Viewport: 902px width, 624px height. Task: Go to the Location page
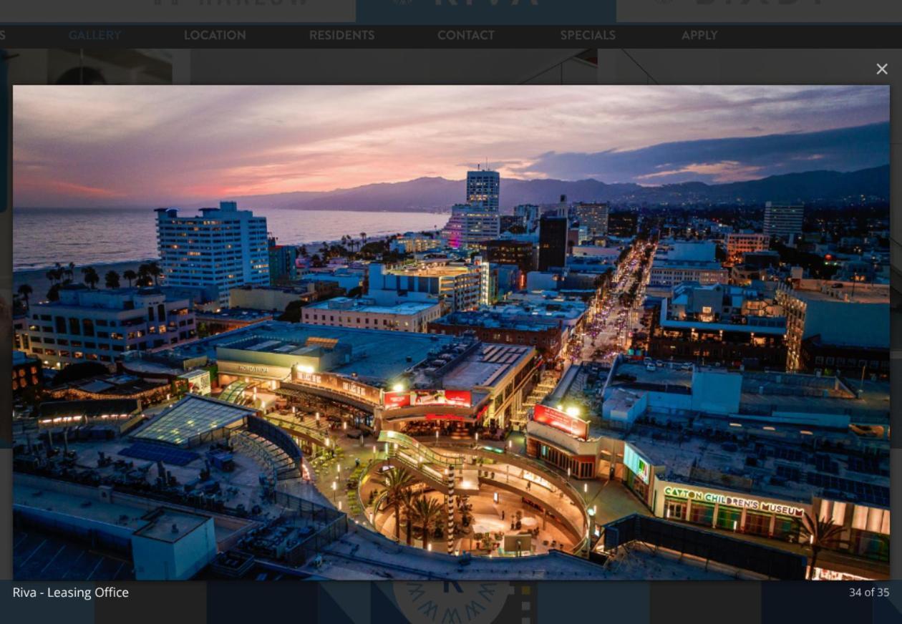[215, 35]
